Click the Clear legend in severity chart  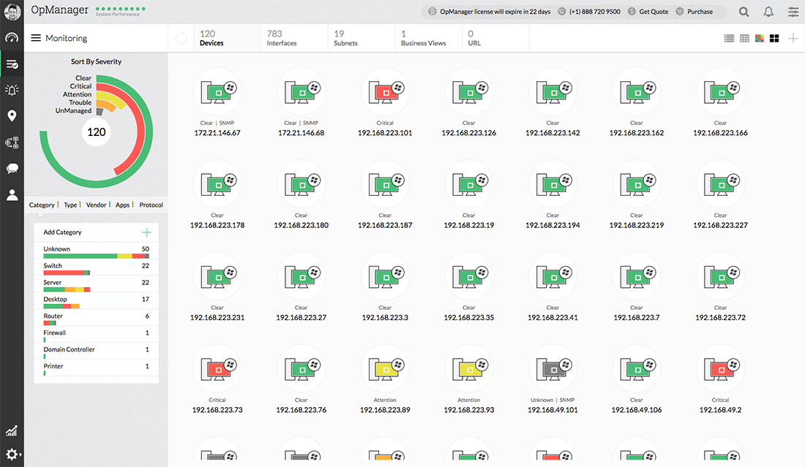pyautogui.click(x=83, y=78)
